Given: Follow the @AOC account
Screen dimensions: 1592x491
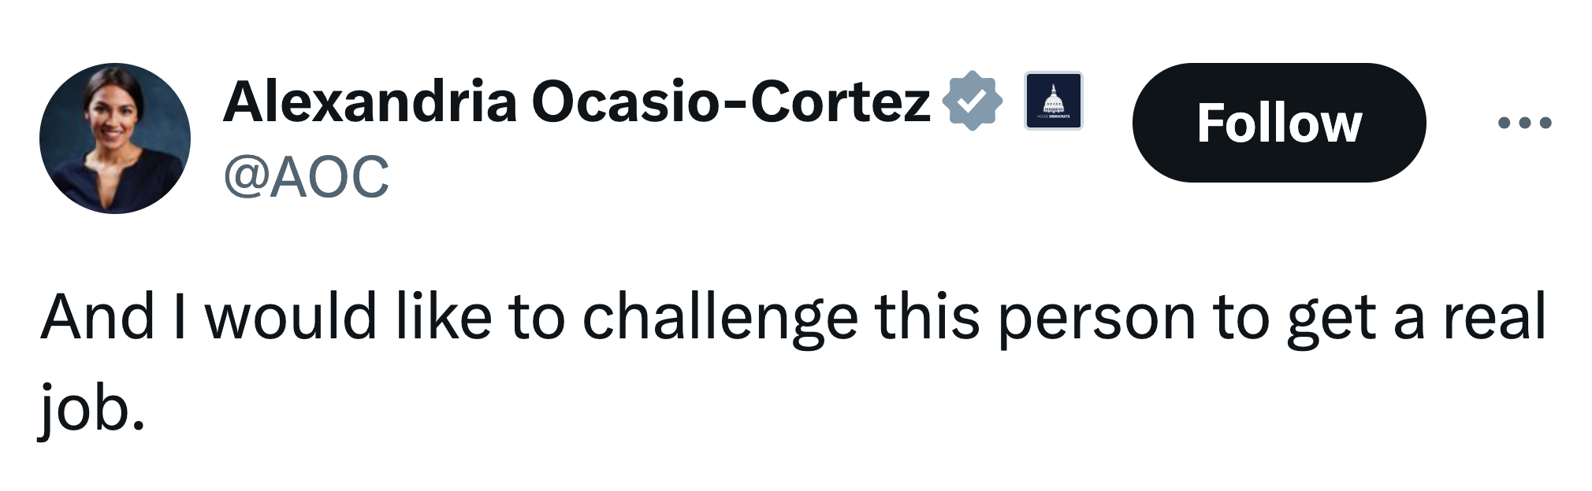Looking at the screenshot, I should [1278, 123].
